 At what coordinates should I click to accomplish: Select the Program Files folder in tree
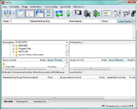(25, 49)
